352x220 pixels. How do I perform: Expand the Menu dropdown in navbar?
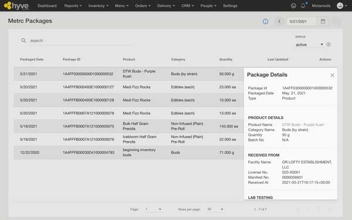[x=121, y=6]
